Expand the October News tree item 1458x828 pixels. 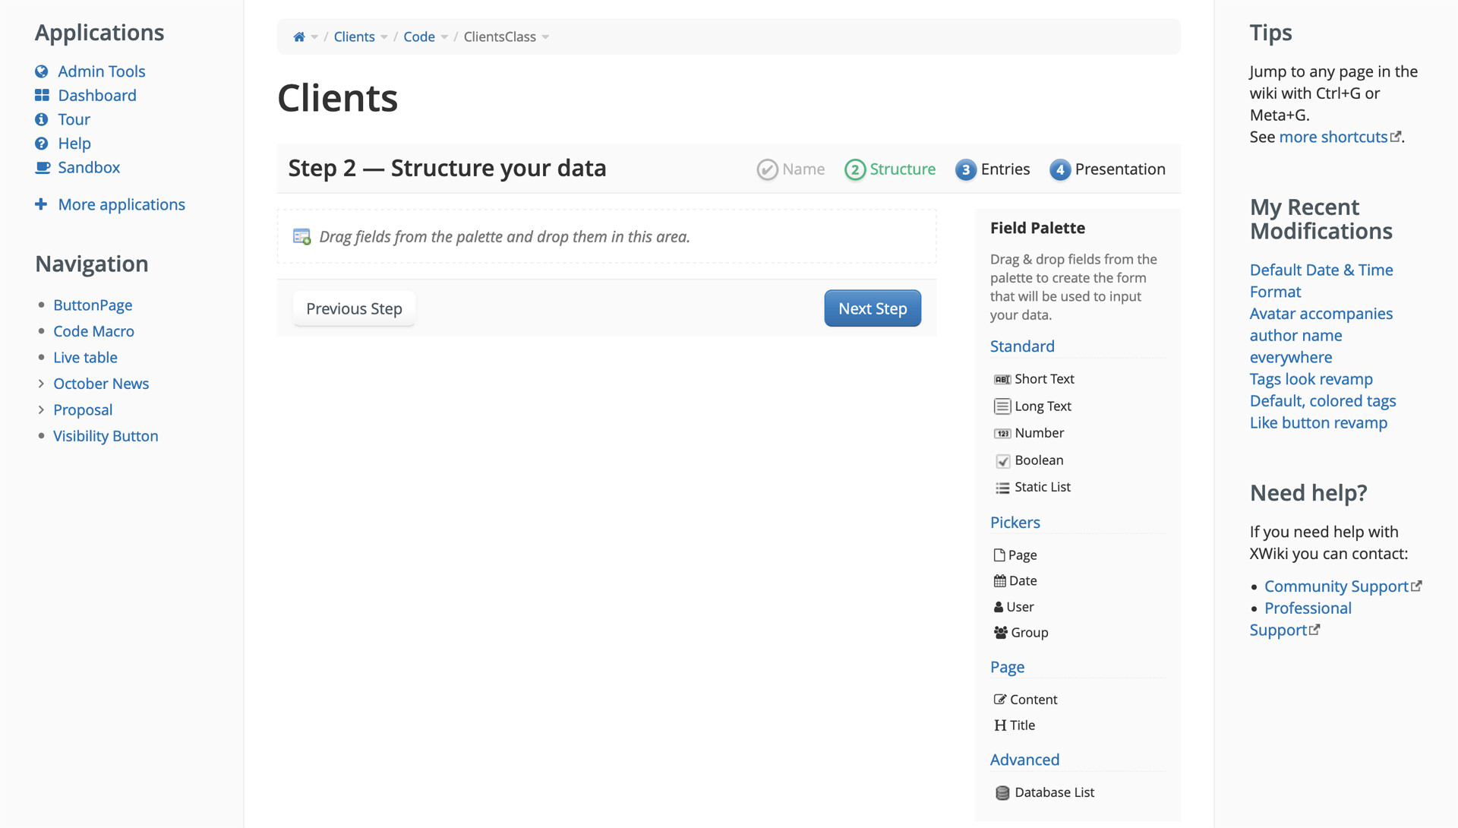click(41, 384)
